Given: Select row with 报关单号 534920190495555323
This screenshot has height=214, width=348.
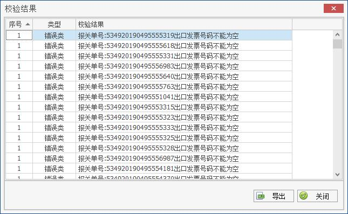Looking at the screenshot, I should [x=149, y=118].
